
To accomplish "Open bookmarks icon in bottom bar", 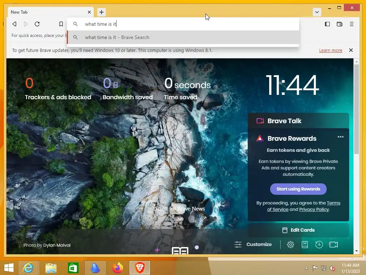I will point(305,245).
